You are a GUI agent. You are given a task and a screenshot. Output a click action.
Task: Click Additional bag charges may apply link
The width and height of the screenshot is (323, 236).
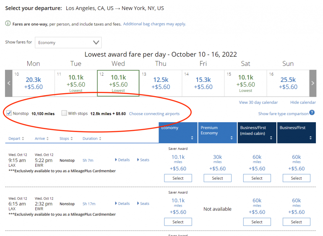click(154, 24)
